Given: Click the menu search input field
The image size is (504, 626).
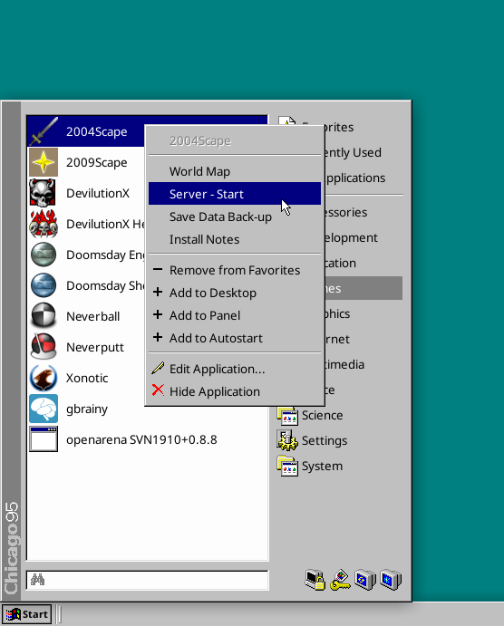Looking at the screenshot, I should tap(148, 580).
